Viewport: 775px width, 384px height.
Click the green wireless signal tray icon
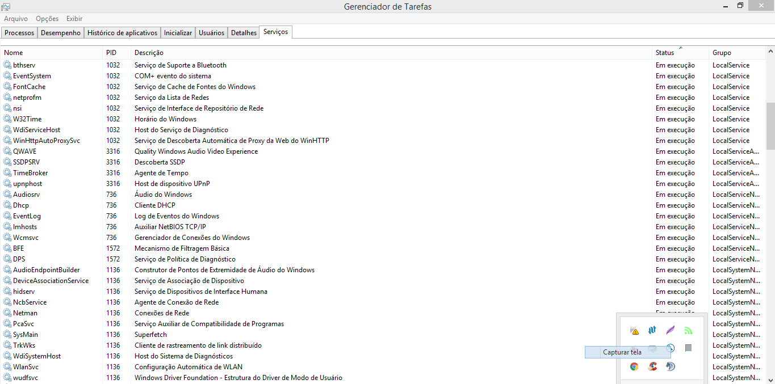(689, 330)
